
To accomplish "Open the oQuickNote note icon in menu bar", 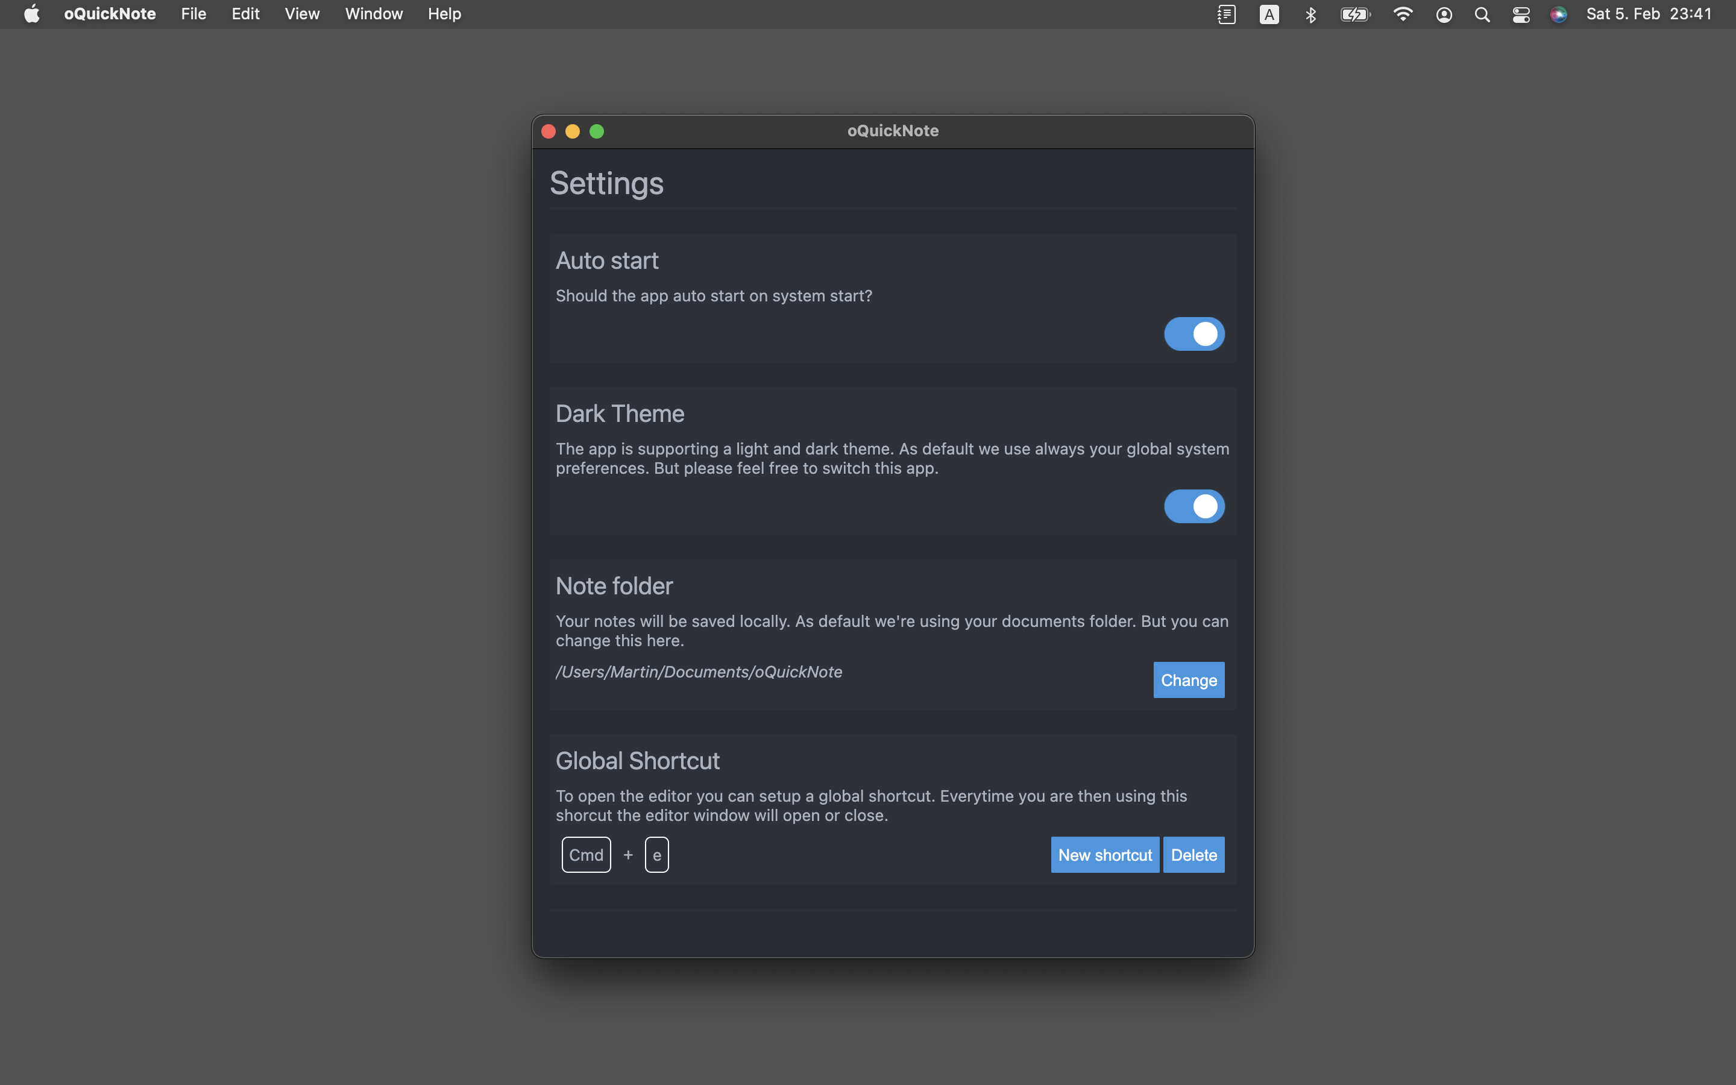I will tap(1226, 14).
